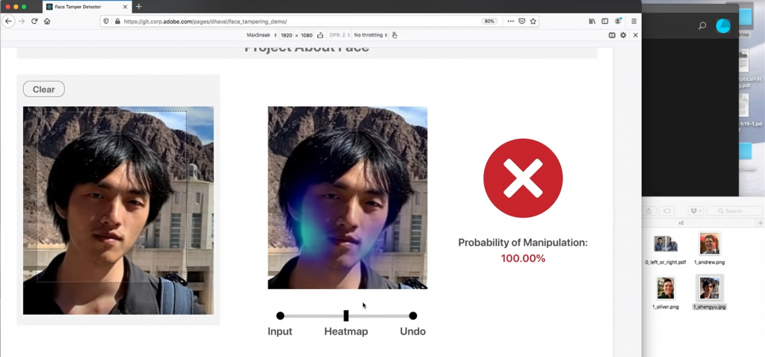Click the Finder Search field

click(734, 211)
